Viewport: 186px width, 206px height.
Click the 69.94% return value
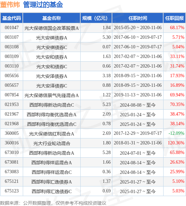pos(177,95)
